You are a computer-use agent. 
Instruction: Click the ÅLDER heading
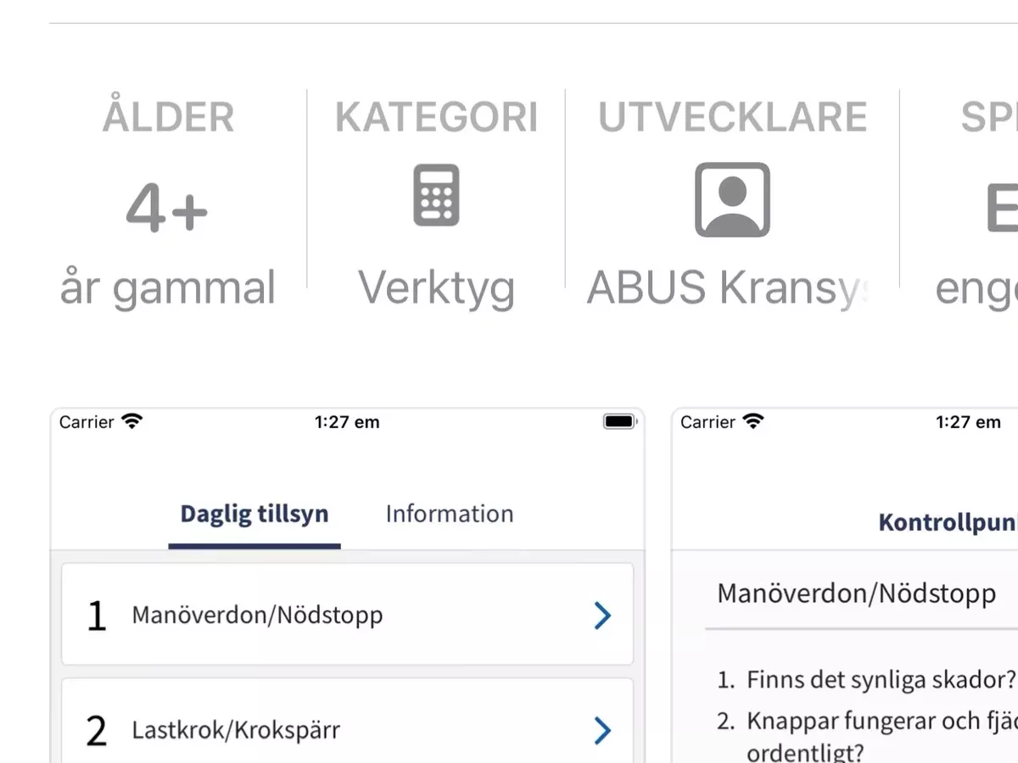tap(168, 118)
